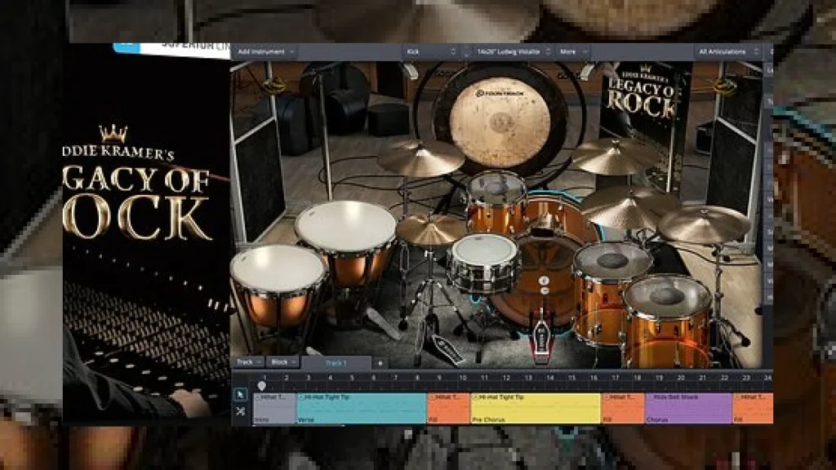Select the gray Intro song block
Viewport: 836px width, 470px height.
(x=274, y=409)
